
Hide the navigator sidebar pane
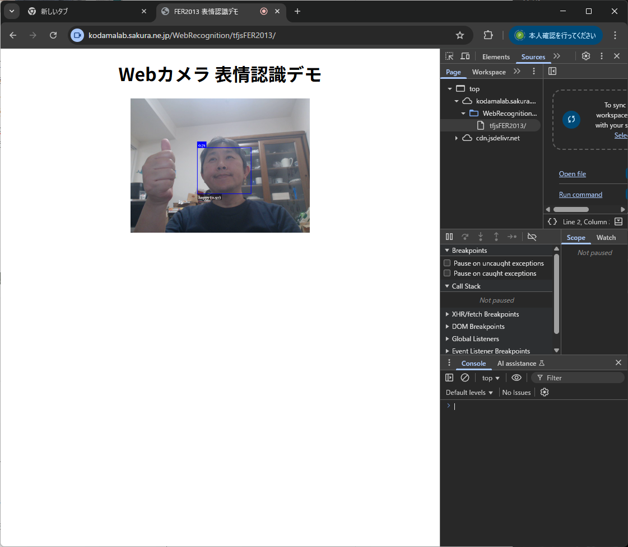(x=552, y=72)
